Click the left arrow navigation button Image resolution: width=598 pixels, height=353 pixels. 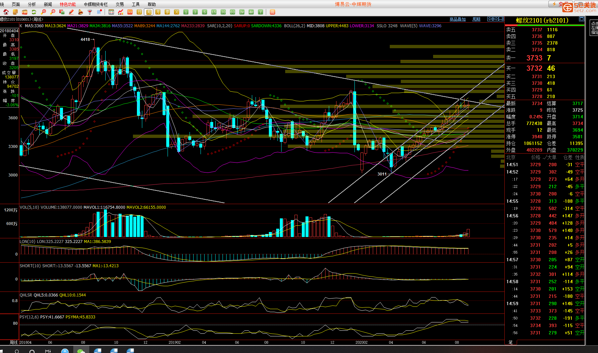click(490, 19)
